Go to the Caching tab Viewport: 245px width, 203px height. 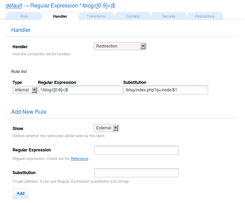(x=132, y=16)
